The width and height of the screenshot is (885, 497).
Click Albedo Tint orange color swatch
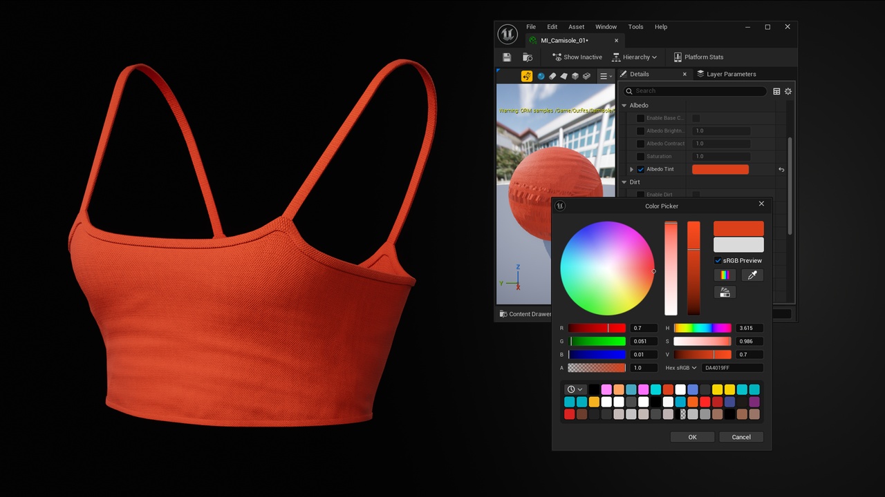720,170
